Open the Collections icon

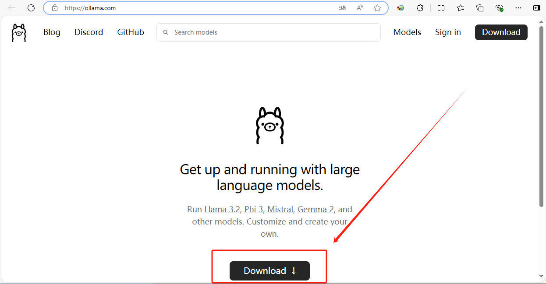tap(480, 8)
